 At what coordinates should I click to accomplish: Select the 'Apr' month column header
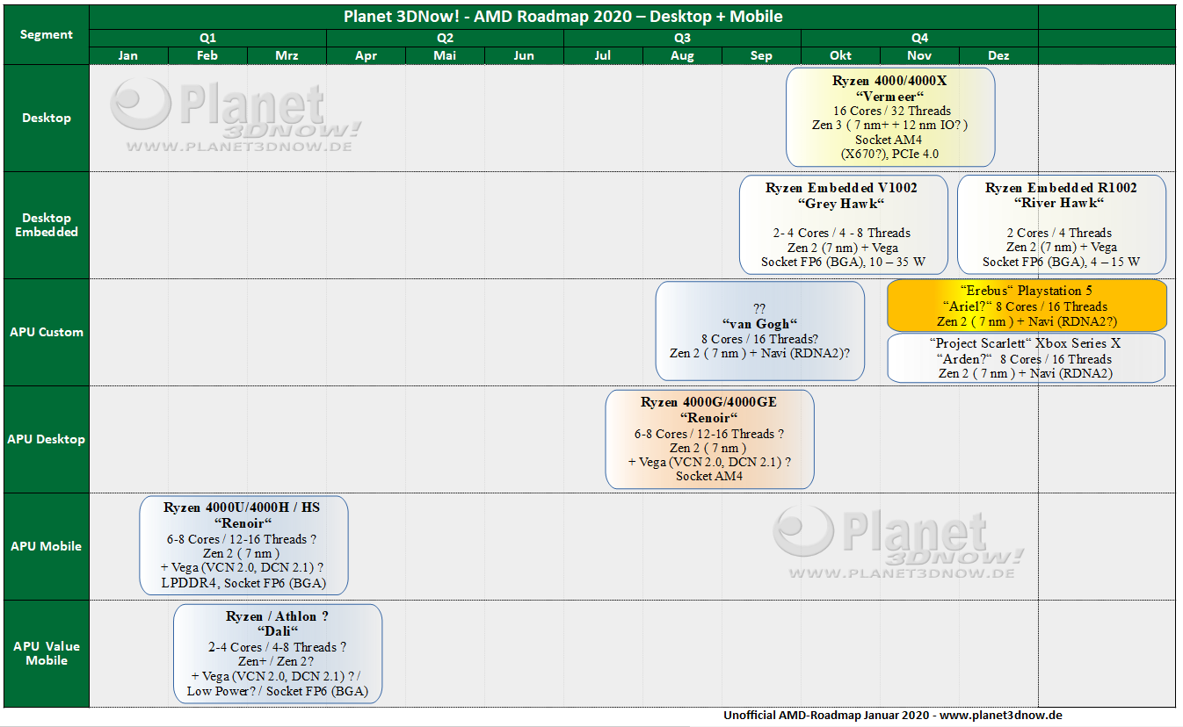(366, 55)
